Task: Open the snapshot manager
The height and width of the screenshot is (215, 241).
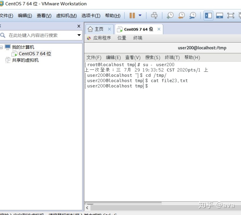Action: (x=192, y=15)
